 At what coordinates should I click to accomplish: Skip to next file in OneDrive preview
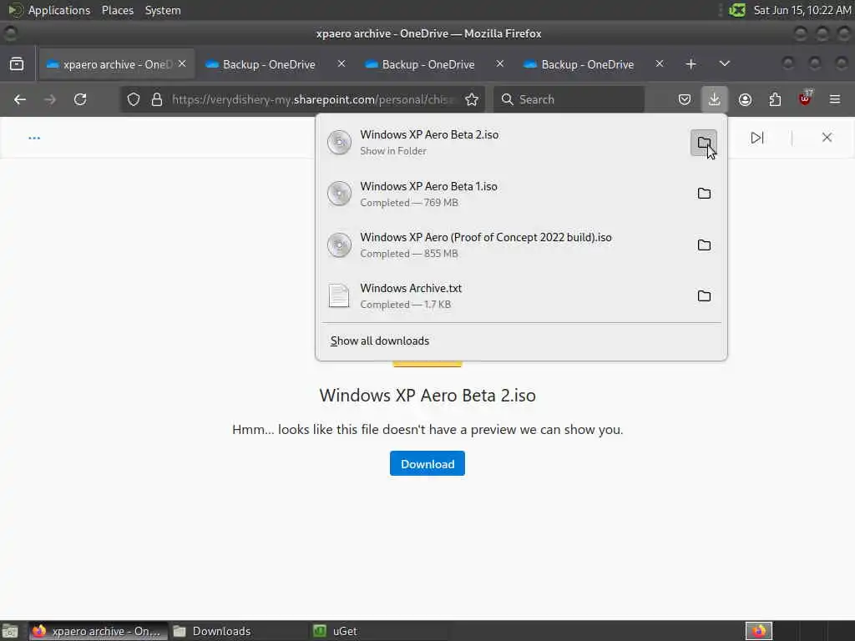coord(756,138)
